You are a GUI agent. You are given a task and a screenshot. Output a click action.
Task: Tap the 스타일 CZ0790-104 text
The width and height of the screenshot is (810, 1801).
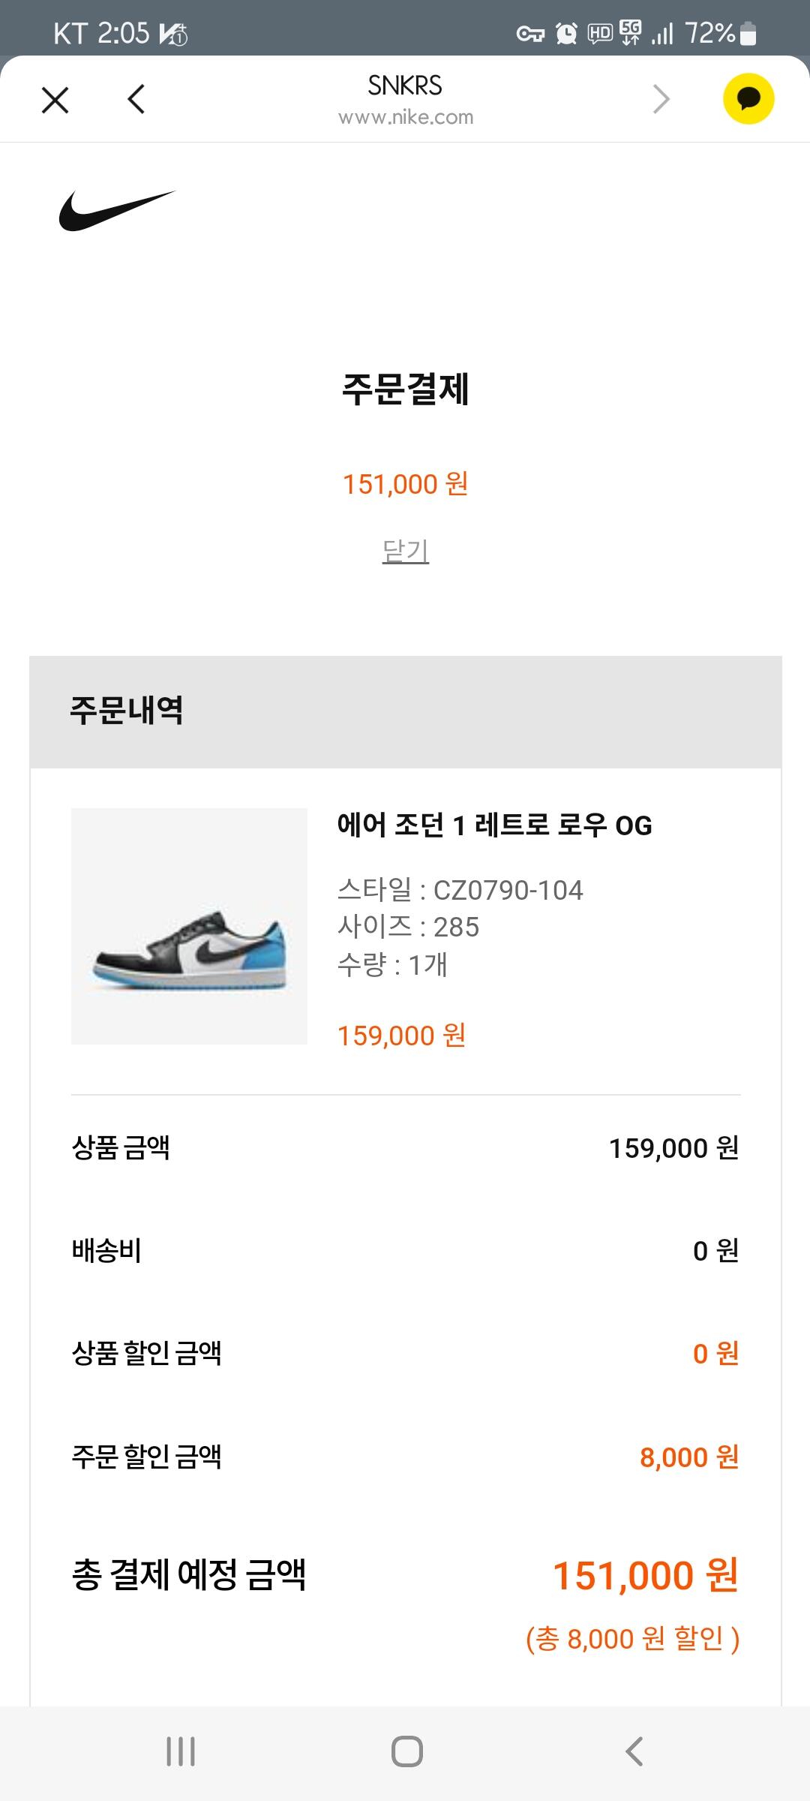(x=460, y=890)
